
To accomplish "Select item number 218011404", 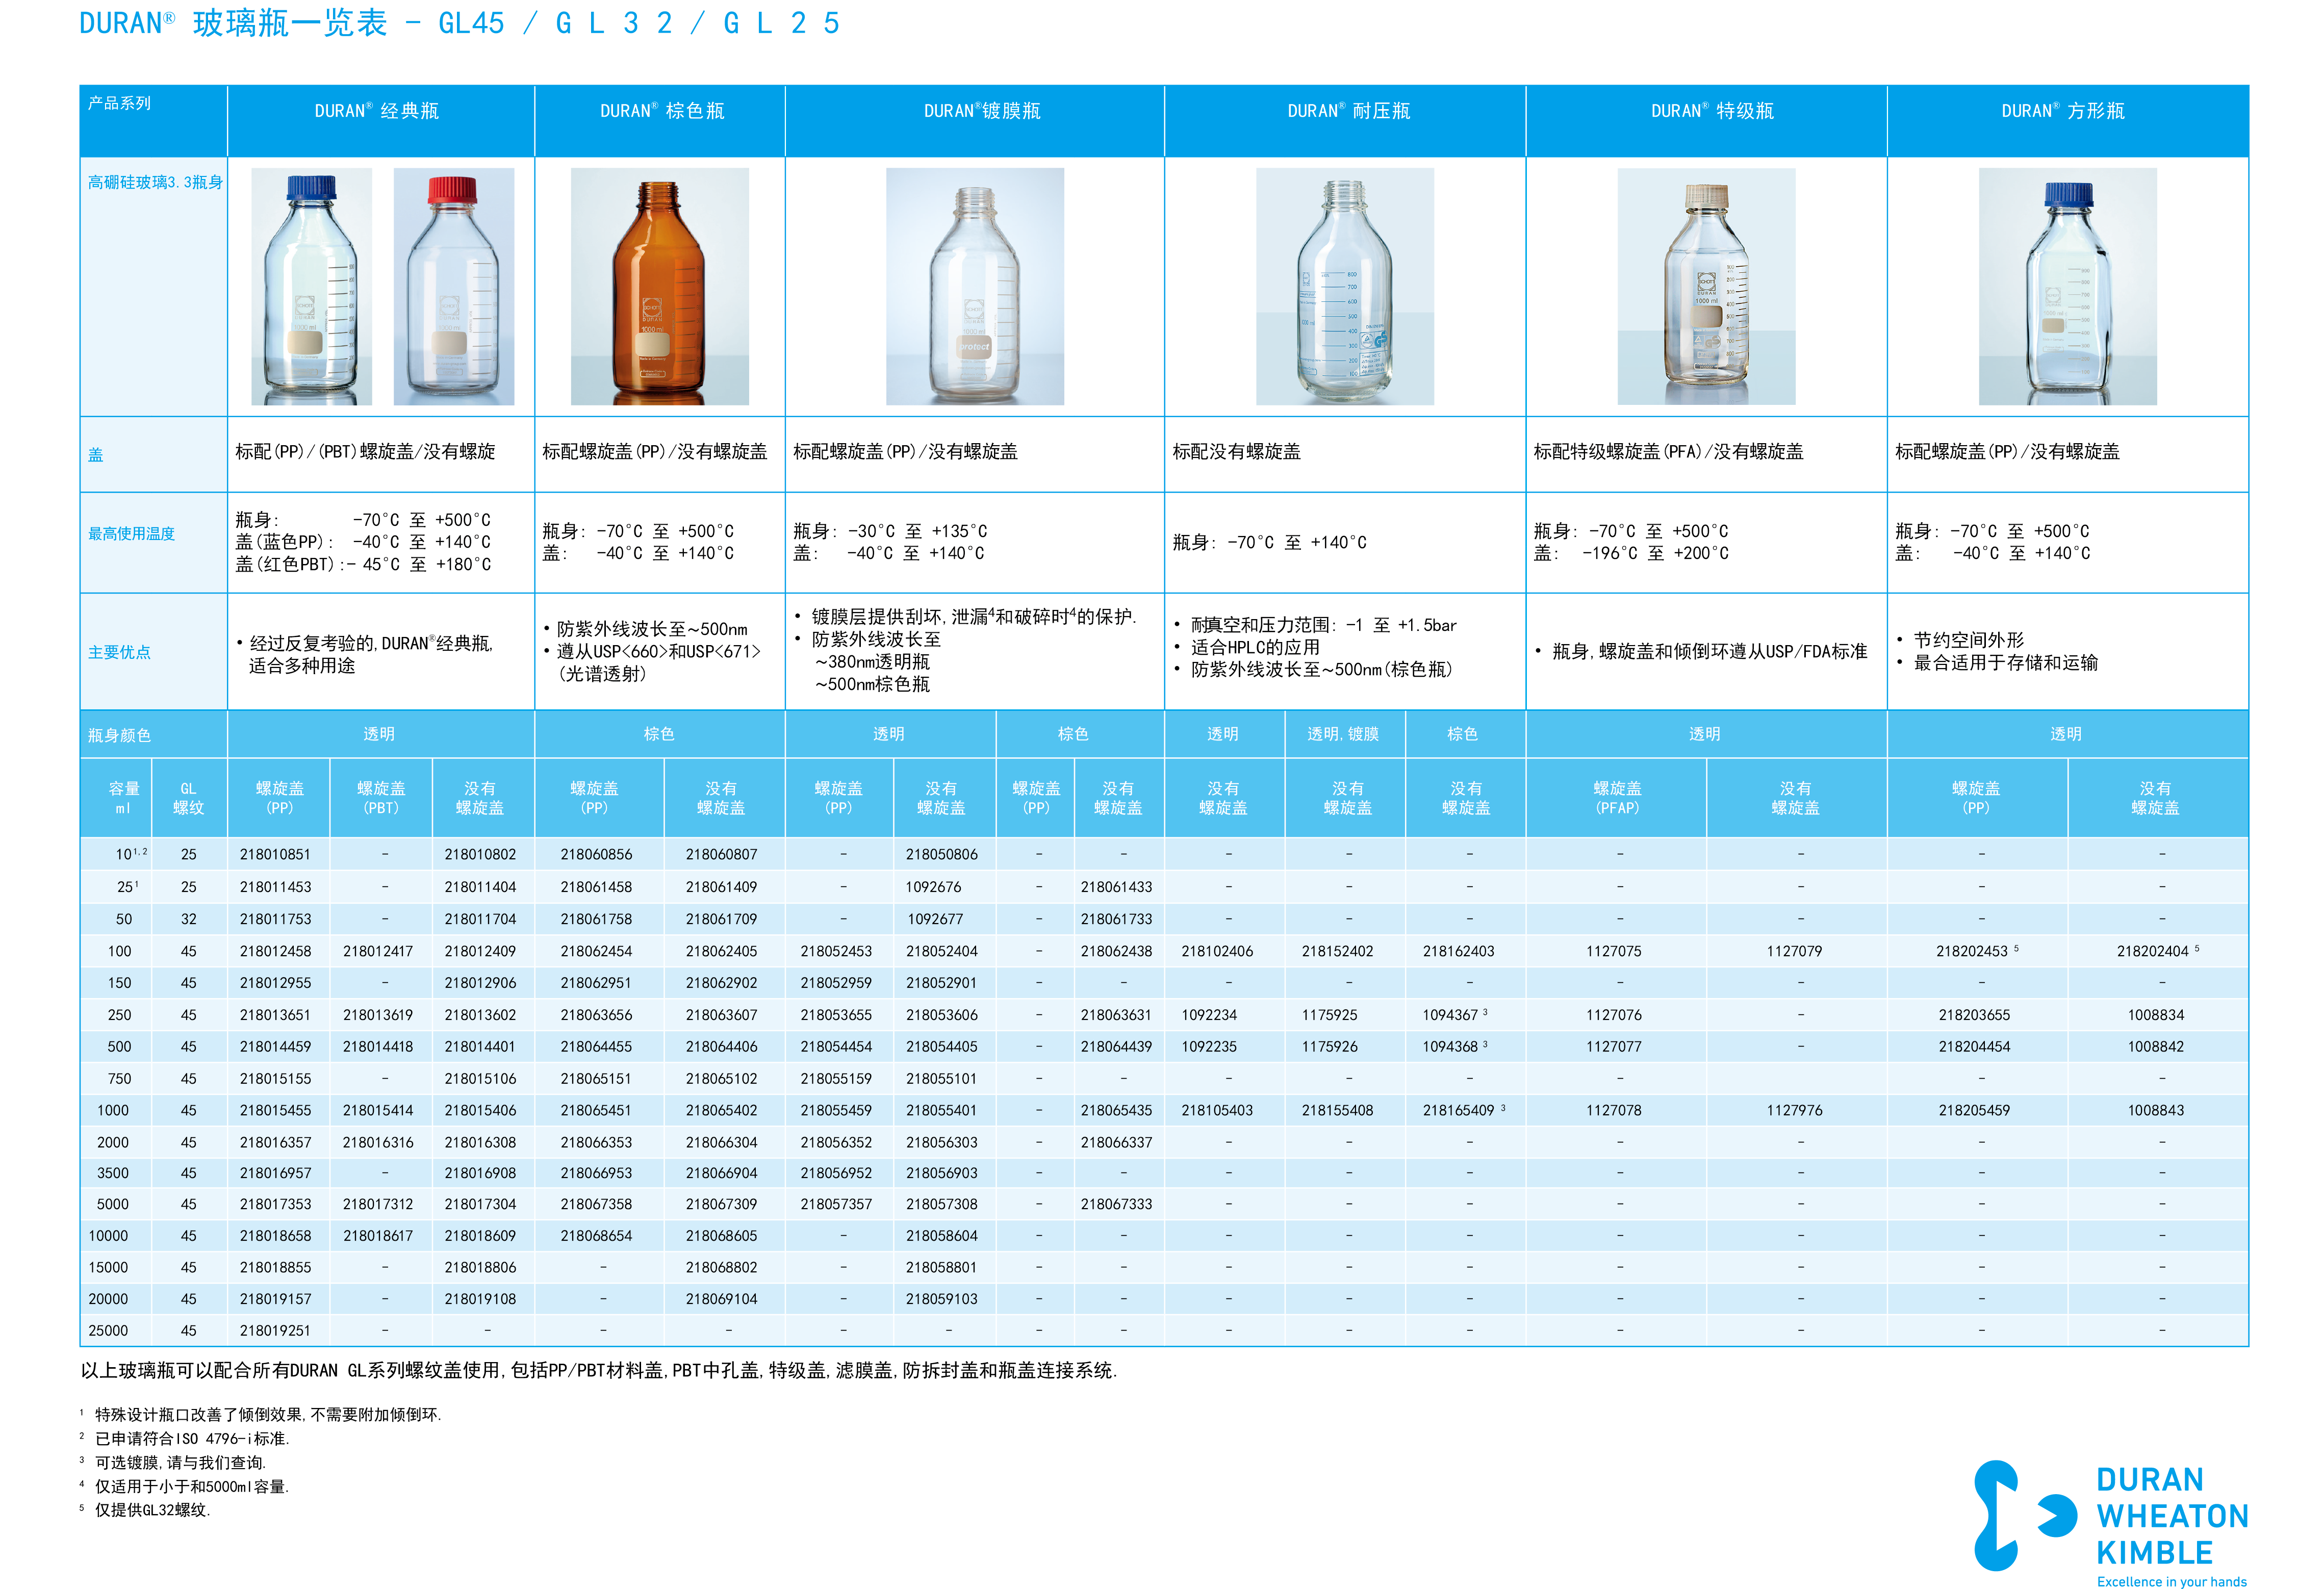I will [x=480, y=887].
